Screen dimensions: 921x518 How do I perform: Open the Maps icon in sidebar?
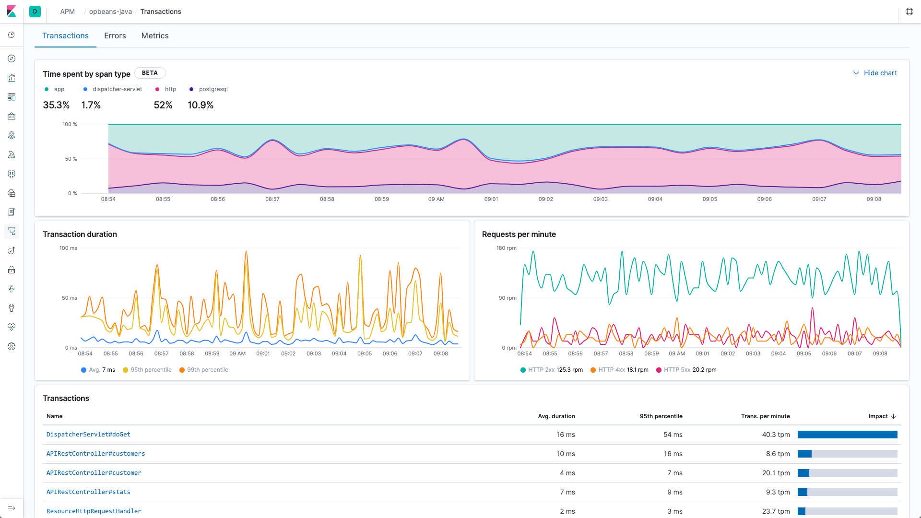click(x=12, y=135)
